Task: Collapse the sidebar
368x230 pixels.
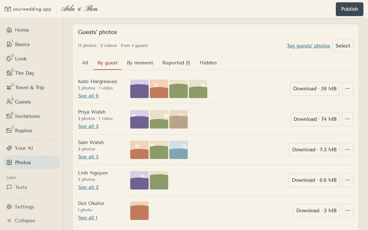Action: click(21, 221)
